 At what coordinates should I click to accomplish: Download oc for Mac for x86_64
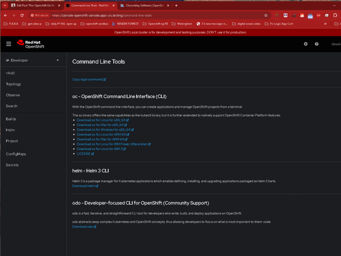coord(102,125)
